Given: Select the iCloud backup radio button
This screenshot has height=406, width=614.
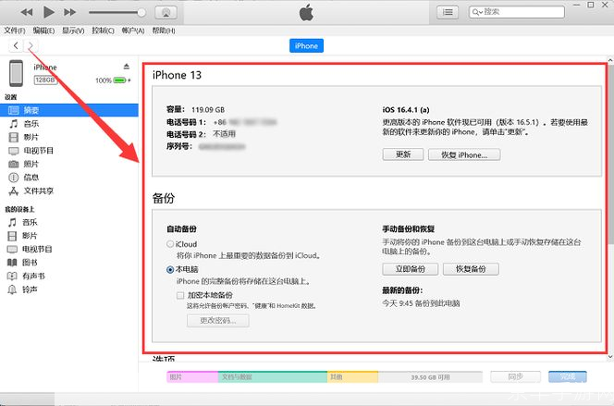Looking at the screenshot, I should pyautogui.click(x=170, y=244).
